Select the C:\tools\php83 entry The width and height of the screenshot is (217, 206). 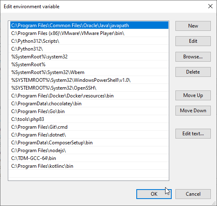[x=89, y=119]
